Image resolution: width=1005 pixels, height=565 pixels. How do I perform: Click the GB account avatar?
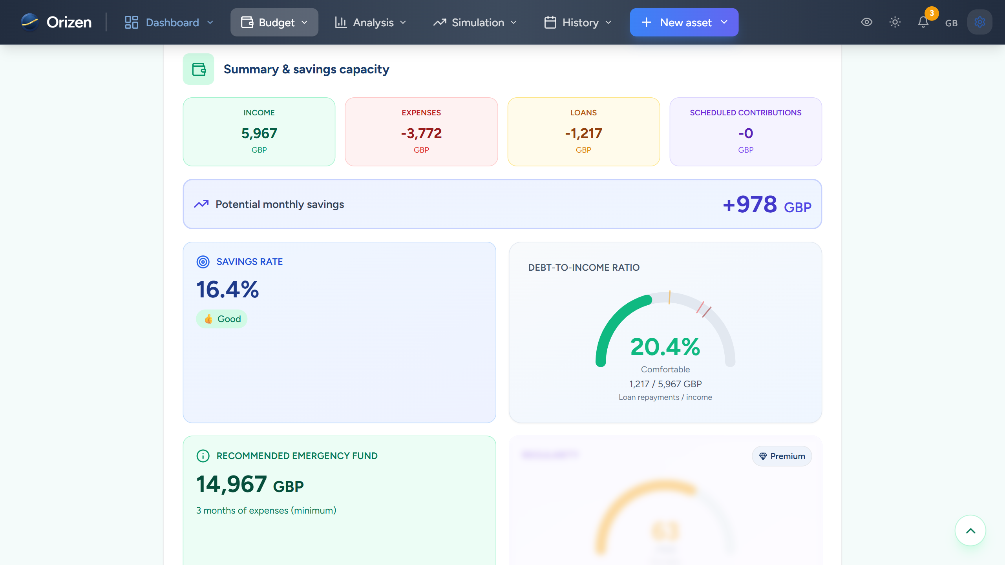click(951, 22)
